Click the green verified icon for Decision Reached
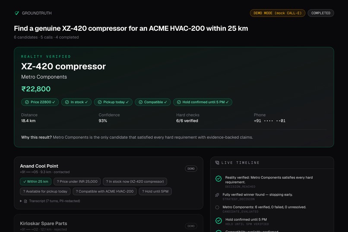This screenshot has width=348, height=232. (x=218, y=179)
